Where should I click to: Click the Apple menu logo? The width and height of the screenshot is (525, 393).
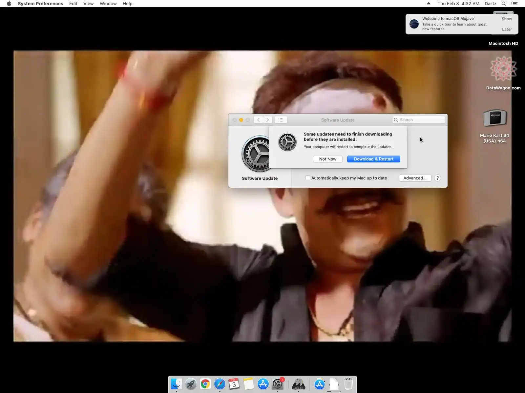(9, 4)
